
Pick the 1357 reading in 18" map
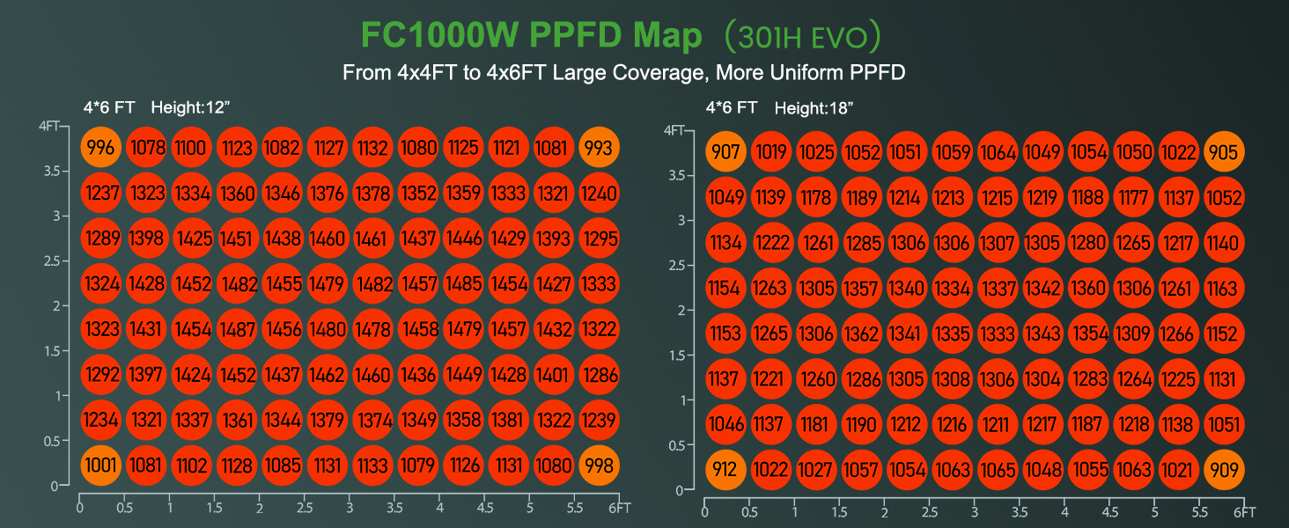(861, 289)
